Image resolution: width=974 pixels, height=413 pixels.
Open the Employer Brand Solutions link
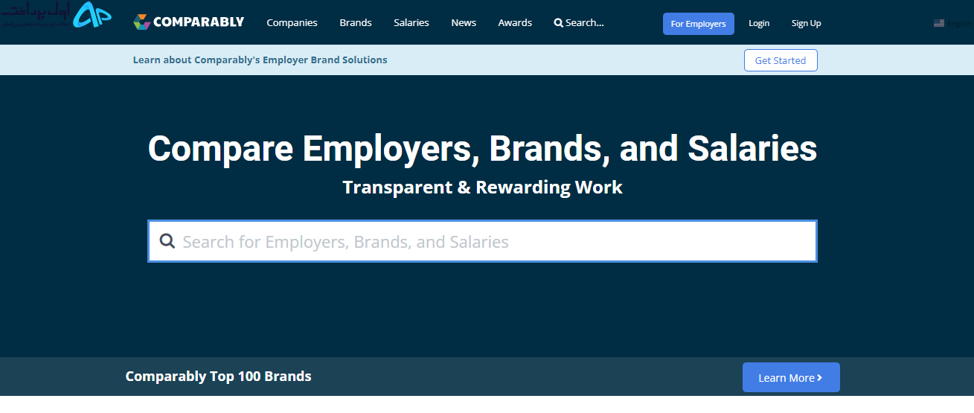pyautogui.click(x=260, y=60)
